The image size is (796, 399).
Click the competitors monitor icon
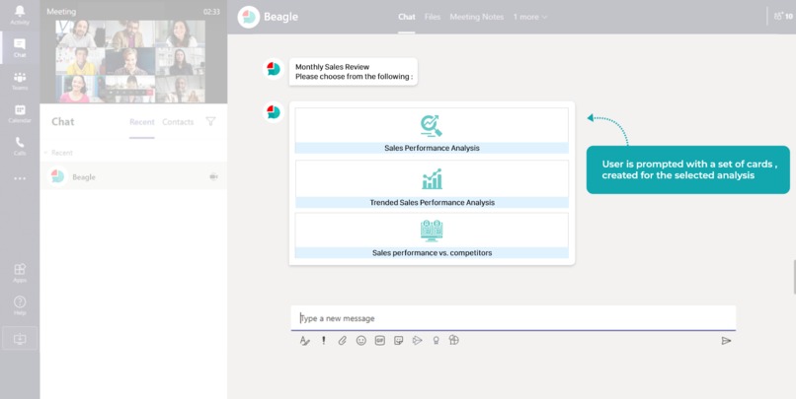click(x=432, y=231)
